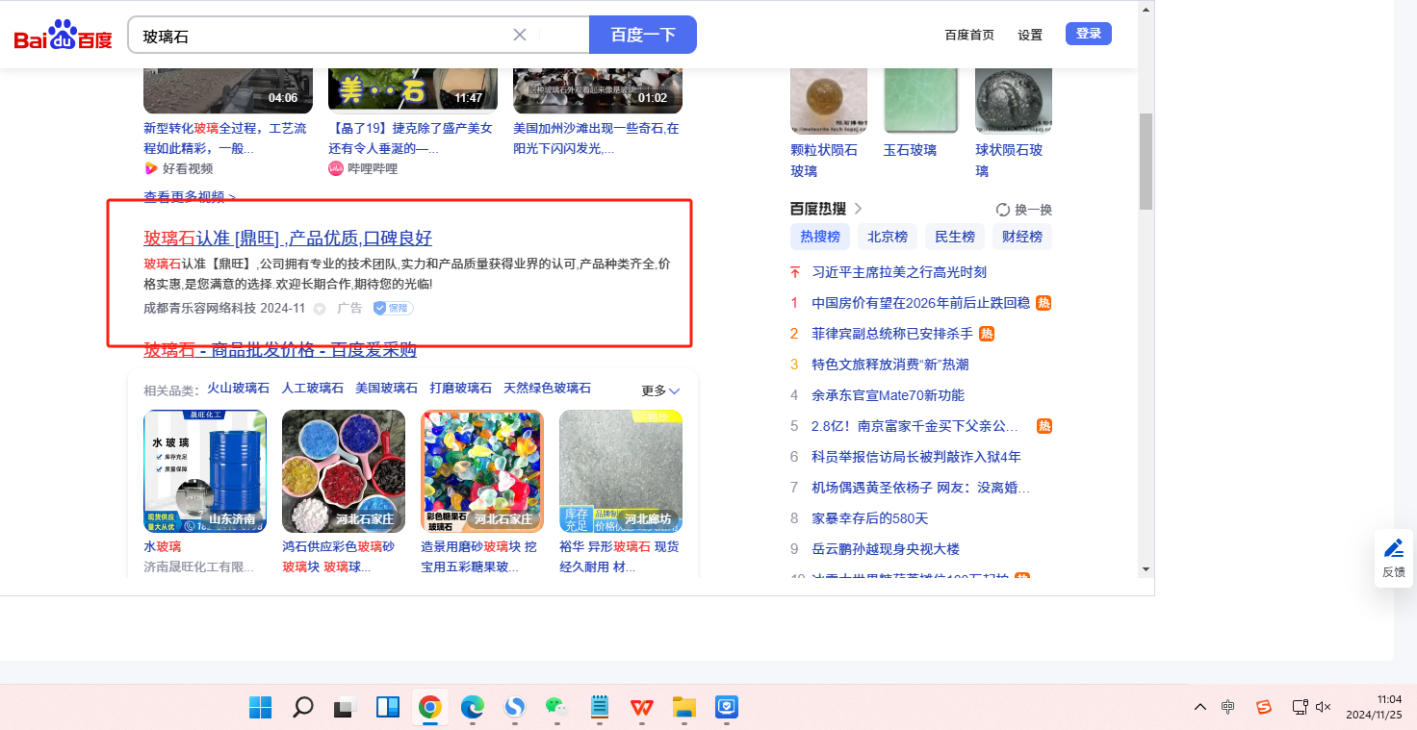Open the Windows Start menu

pyautogui.click(x=260, y=708)
